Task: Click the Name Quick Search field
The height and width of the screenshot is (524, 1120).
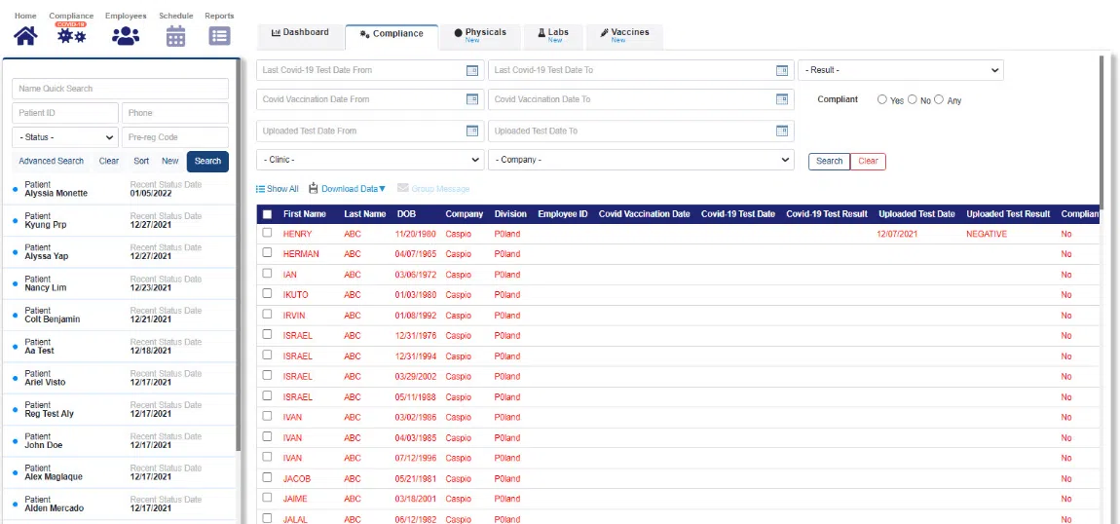Action: pos(120,89)
